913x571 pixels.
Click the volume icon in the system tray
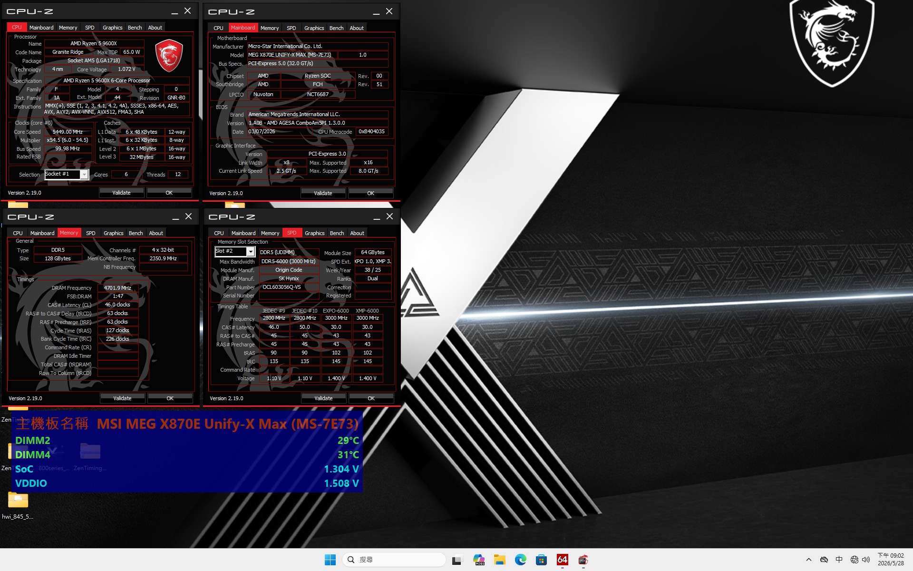click(x=866, y=560)
